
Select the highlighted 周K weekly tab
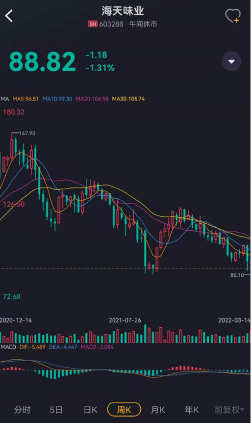(124, 410)
